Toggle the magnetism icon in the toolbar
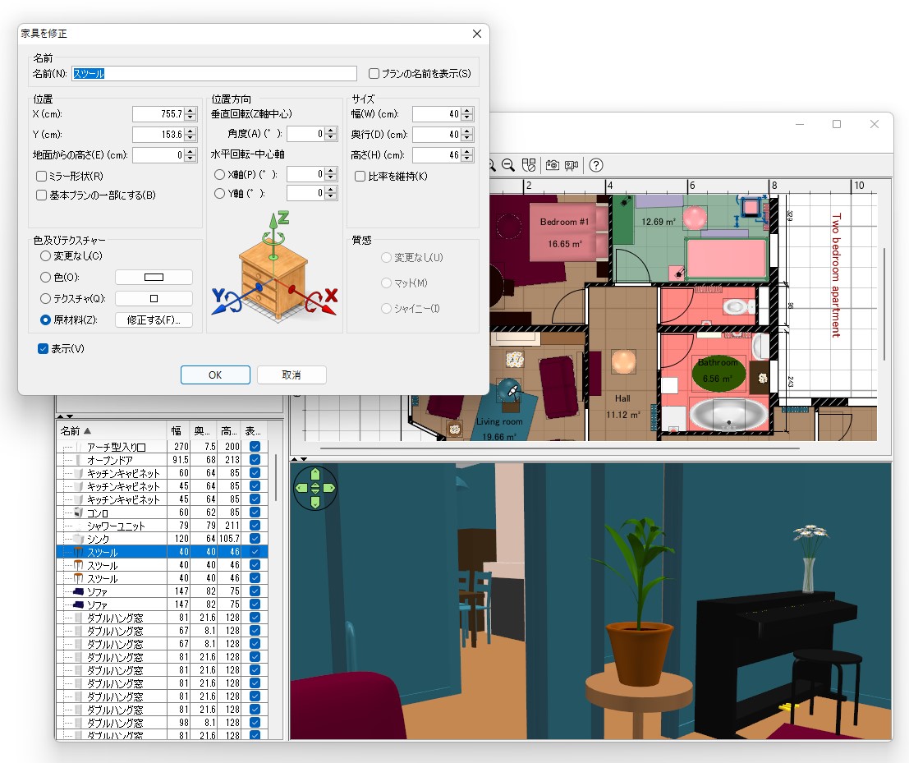Image resolution: width=909 pixels, height=763 pixels. (529, 165)
